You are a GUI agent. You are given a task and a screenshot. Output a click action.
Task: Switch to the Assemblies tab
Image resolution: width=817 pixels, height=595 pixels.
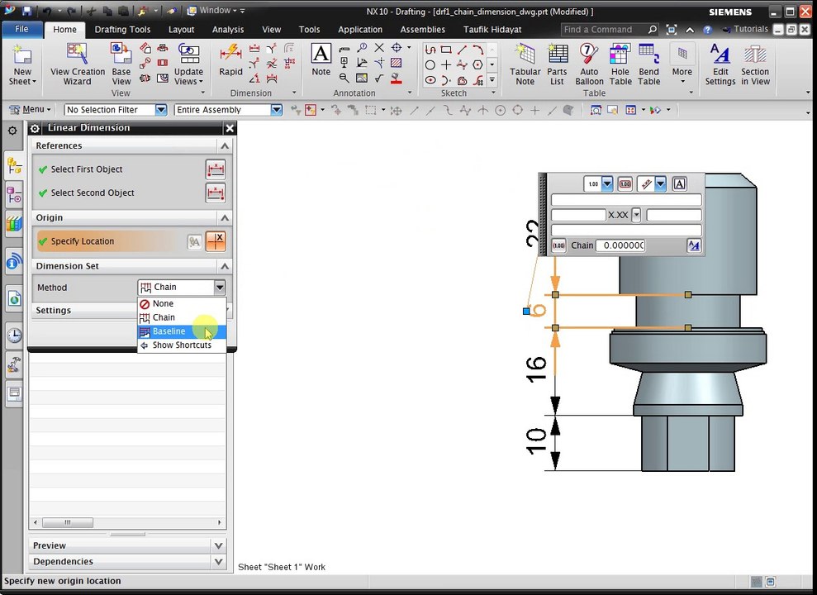pos(423,30)
